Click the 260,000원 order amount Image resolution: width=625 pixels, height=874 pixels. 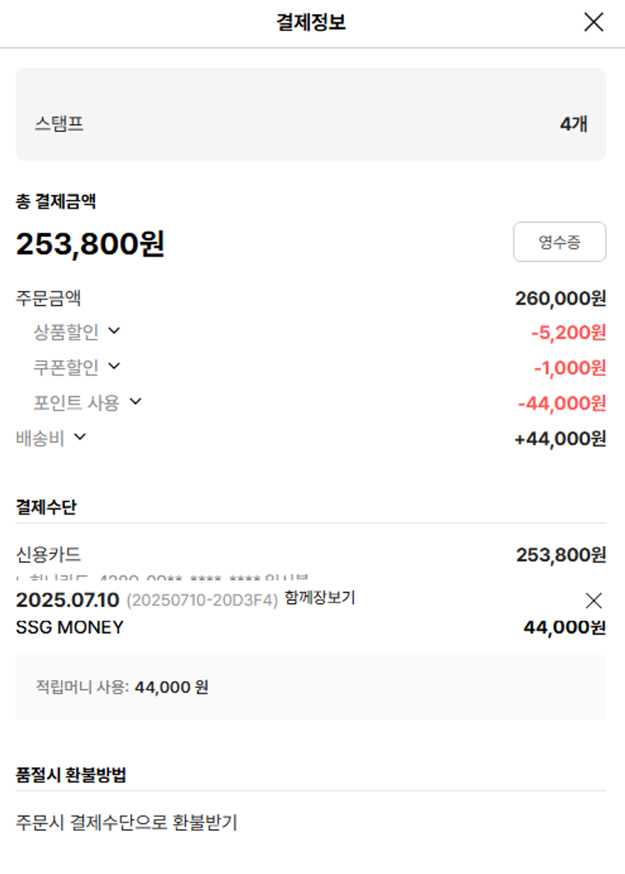[560, 299]
